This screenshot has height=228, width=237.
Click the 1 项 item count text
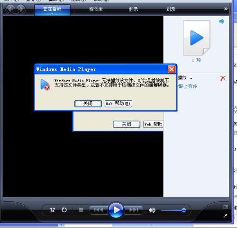[196, 60]
